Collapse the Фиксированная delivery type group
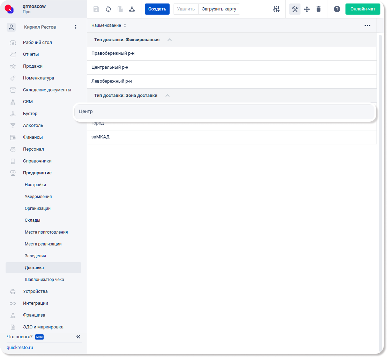Image resolution: width=387 pixels, height=357 pixels. click(170, 40)
